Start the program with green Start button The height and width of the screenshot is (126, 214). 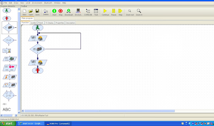pyautogui.click(x=54, y=12)
